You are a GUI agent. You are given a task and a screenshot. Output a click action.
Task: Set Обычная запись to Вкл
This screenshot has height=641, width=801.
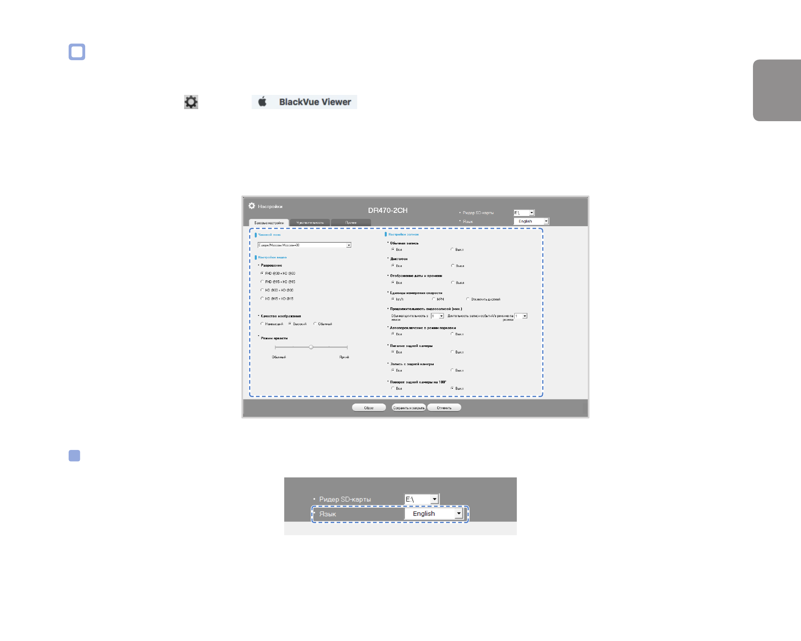point(393,249)
